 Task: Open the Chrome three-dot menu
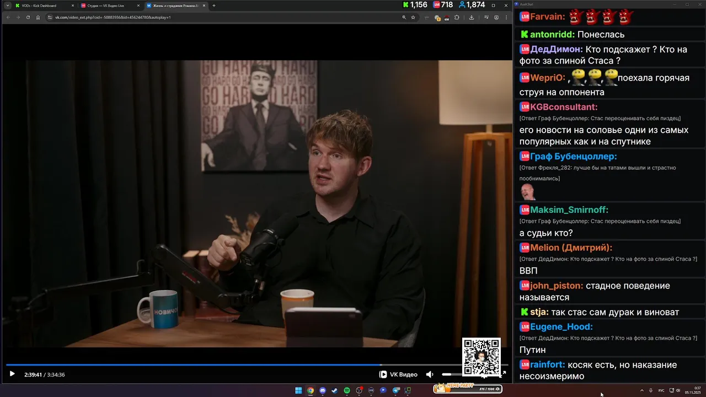tap(506, 17)
